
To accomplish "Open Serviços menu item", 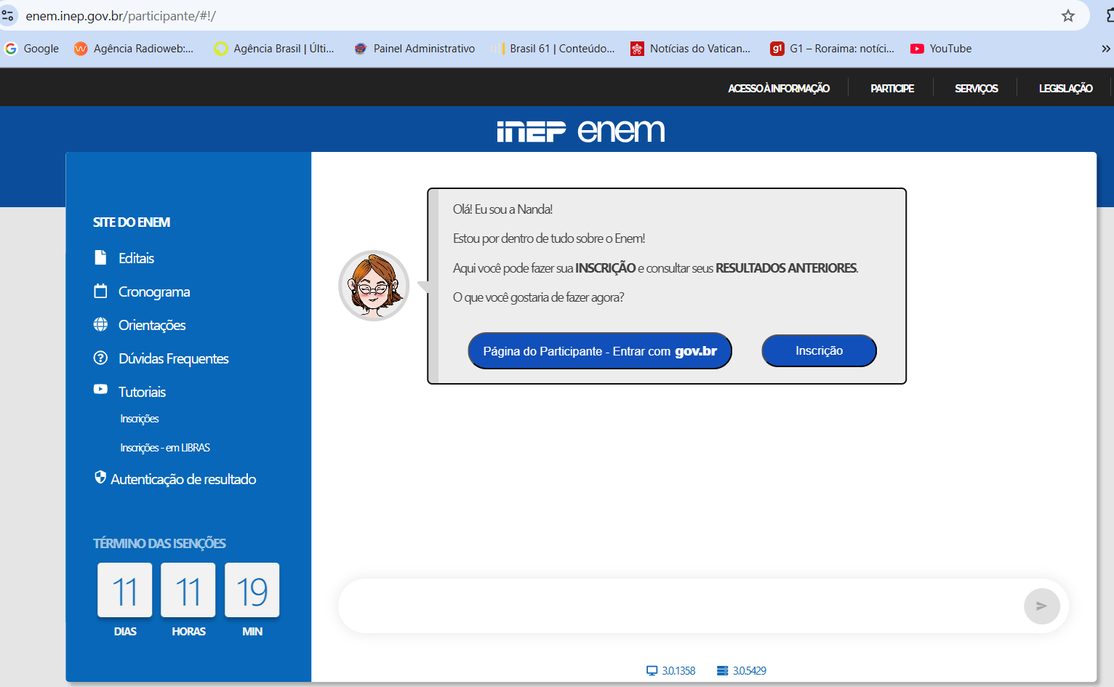I will [977, 88].
